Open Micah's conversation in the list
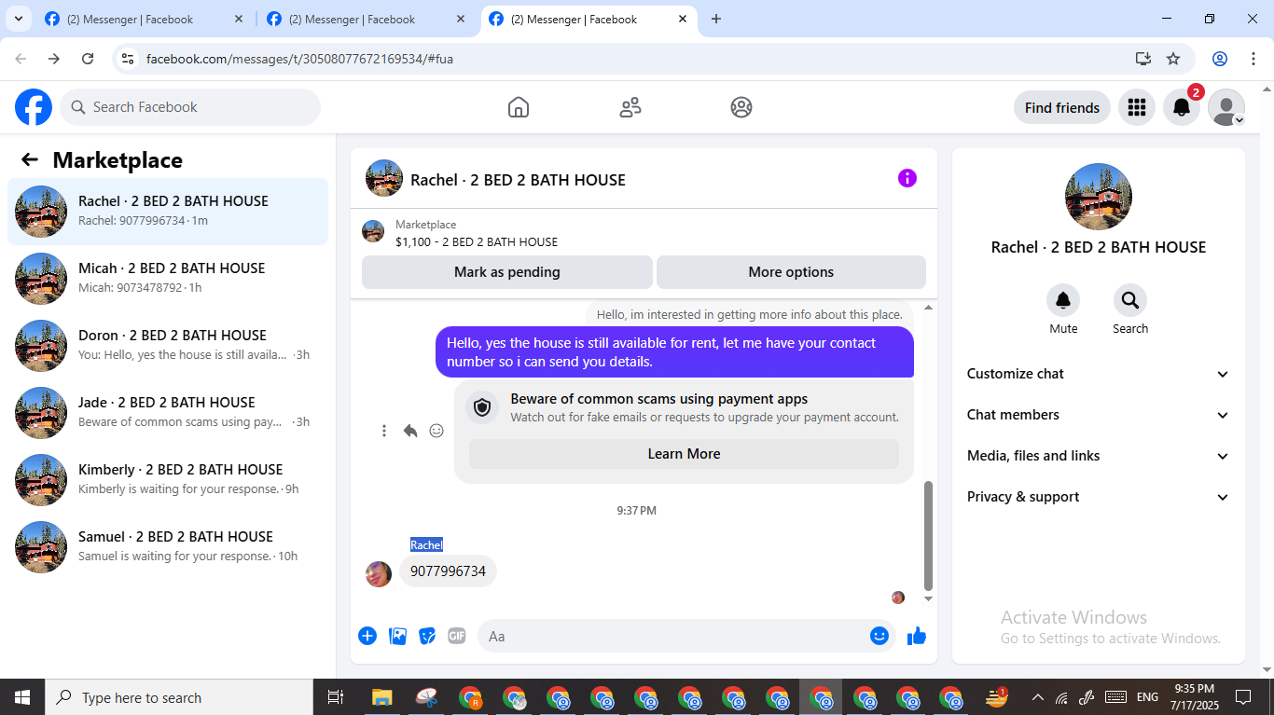 coord(168,279)
